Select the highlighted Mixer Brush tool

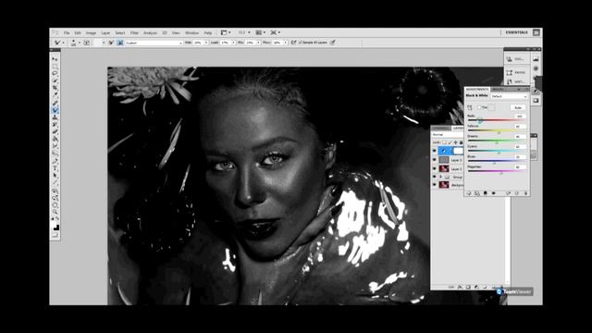point(55,110)
